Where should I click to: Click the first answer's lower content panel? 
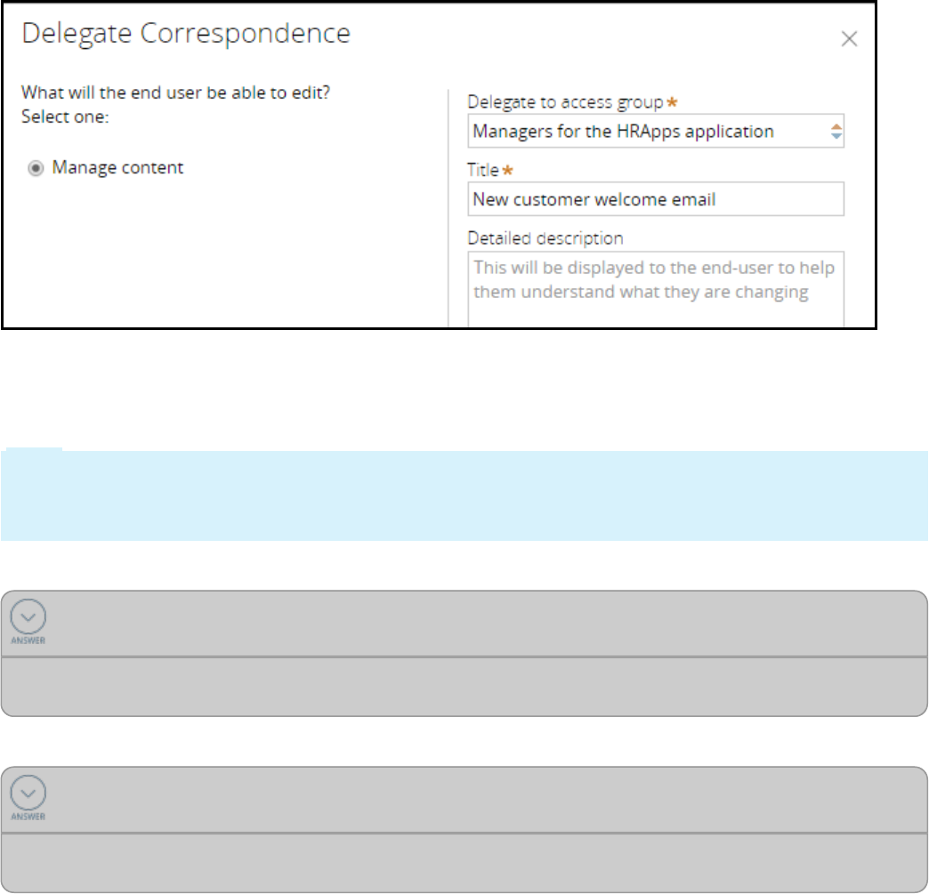pyautogui.click(x=463, y=687)
